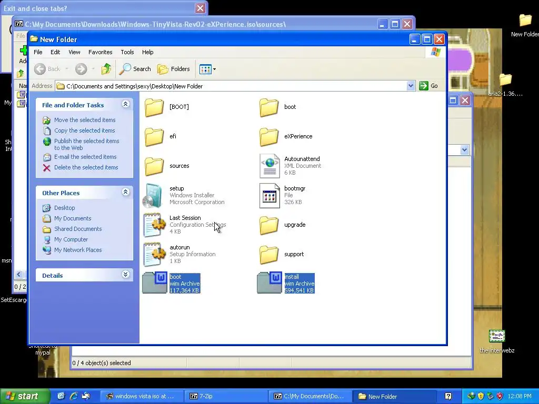539x404 pixels.
Task: Open the Edit menu
Action: (x=55, y=52)
